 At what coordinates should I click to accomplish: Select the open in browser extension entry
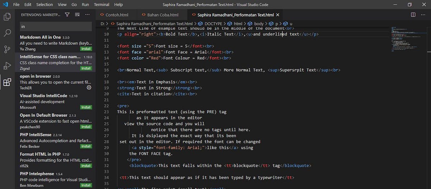(x=56, y=82)
